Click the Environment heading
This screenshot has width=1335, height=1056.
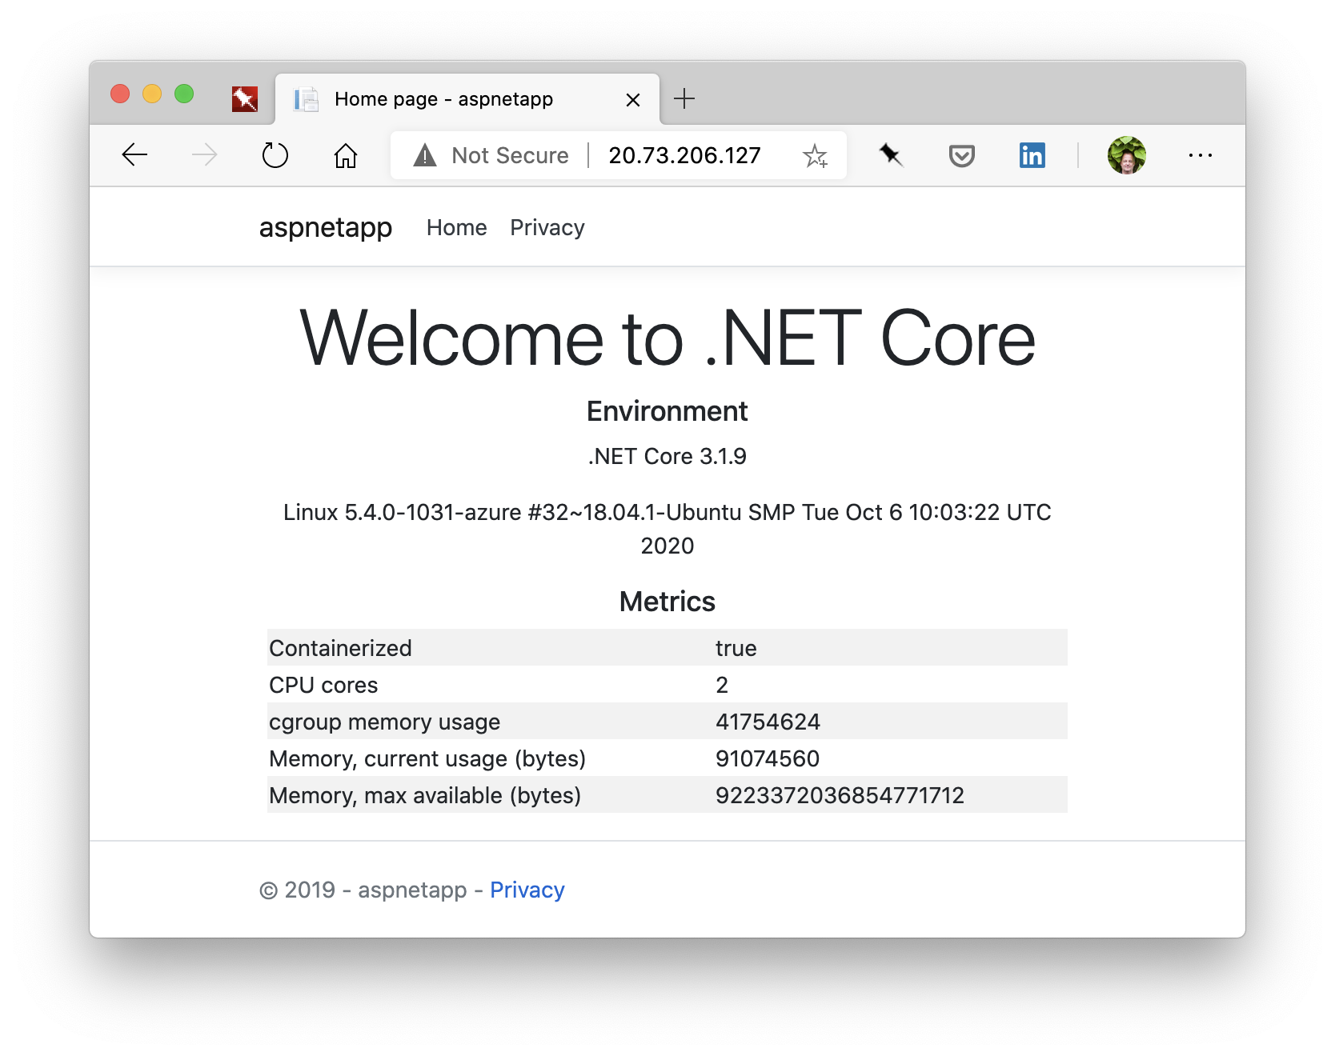click(x=667, y=411)
